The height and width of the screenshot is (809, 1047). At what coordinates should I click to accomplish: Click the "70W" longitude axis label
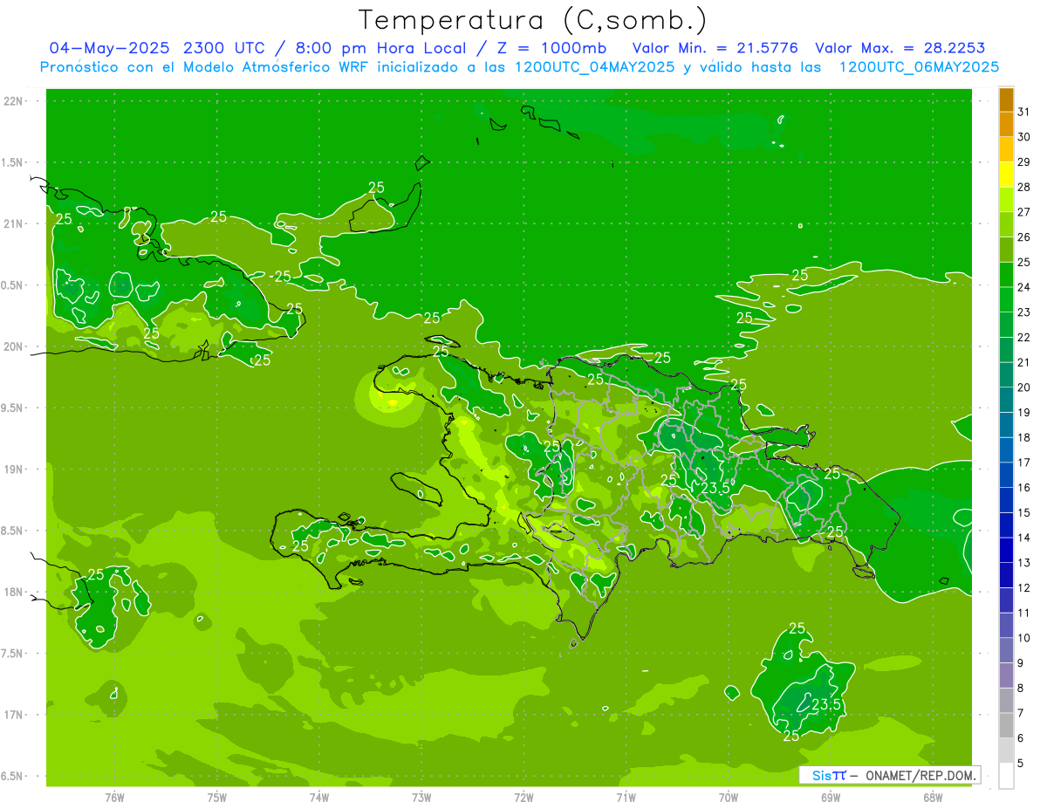pos(729,797)
